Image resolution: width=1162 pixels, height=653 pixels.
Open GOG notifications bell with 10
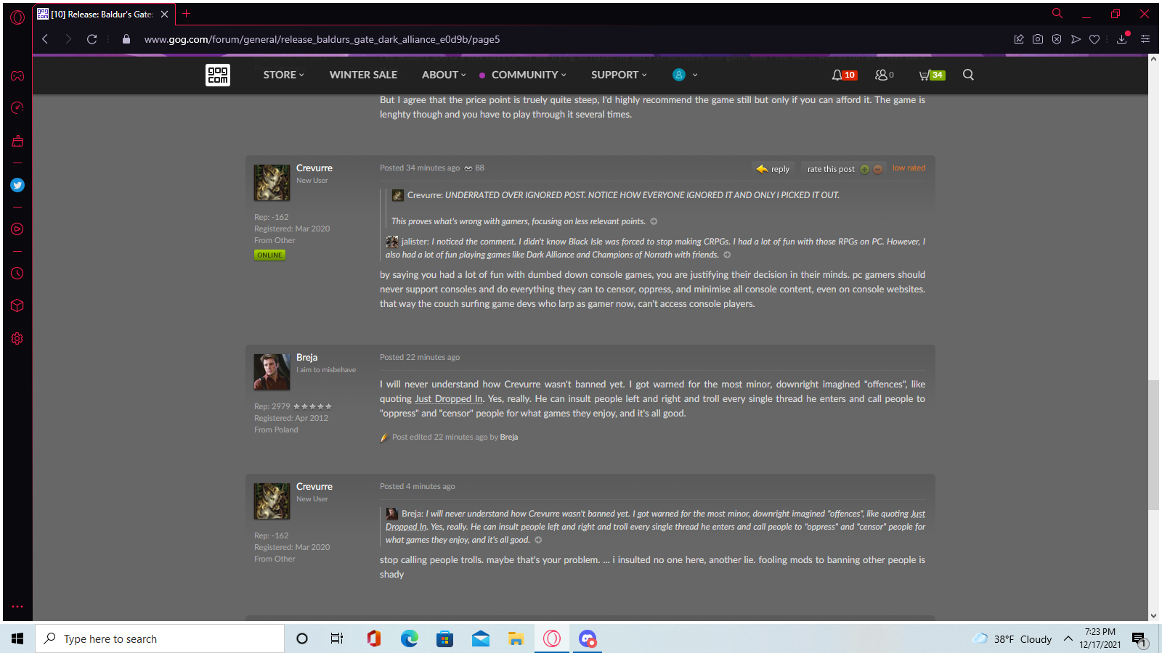(844, 75)
